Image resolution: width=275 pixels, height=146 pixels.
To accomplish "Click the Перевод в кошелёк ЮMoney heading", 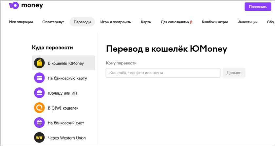I will click(167, 49).
